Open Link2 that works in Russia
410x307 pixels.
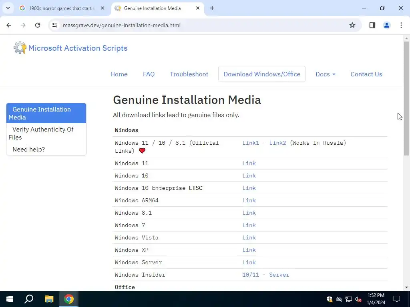click(x=277, y=143)
